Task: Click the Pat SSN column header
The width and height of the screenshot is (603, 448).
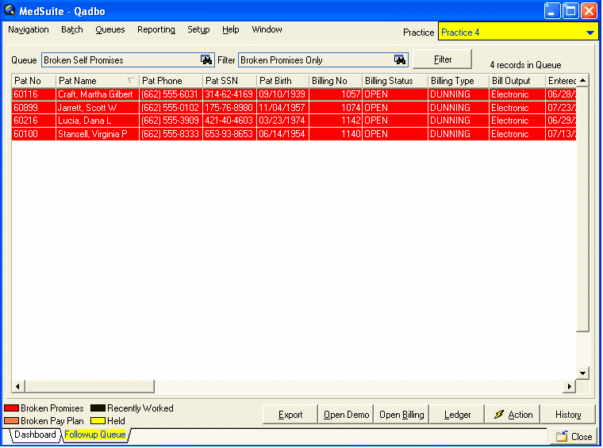Action: (x=229, y=81)
